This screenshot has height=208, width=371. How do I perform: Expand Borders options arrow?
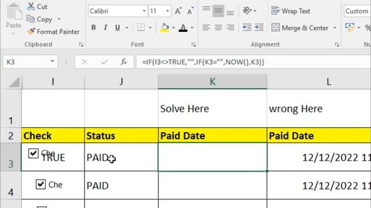[x=150, y=28]
